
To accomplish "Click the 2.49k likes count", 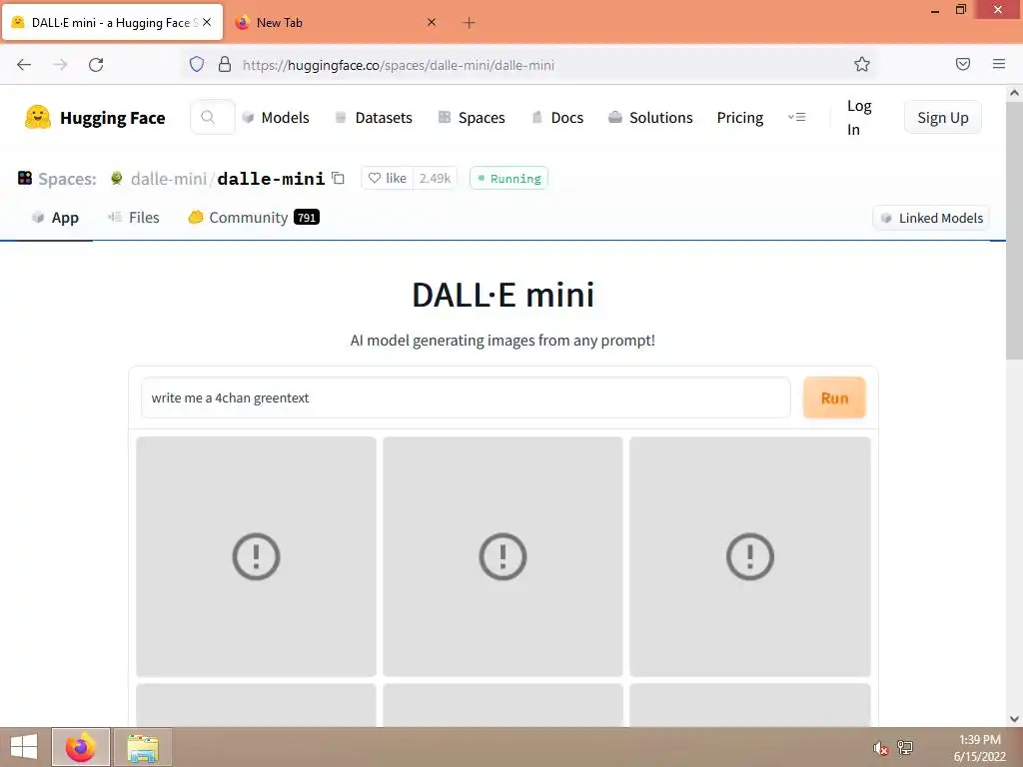I will click(435, 178).
